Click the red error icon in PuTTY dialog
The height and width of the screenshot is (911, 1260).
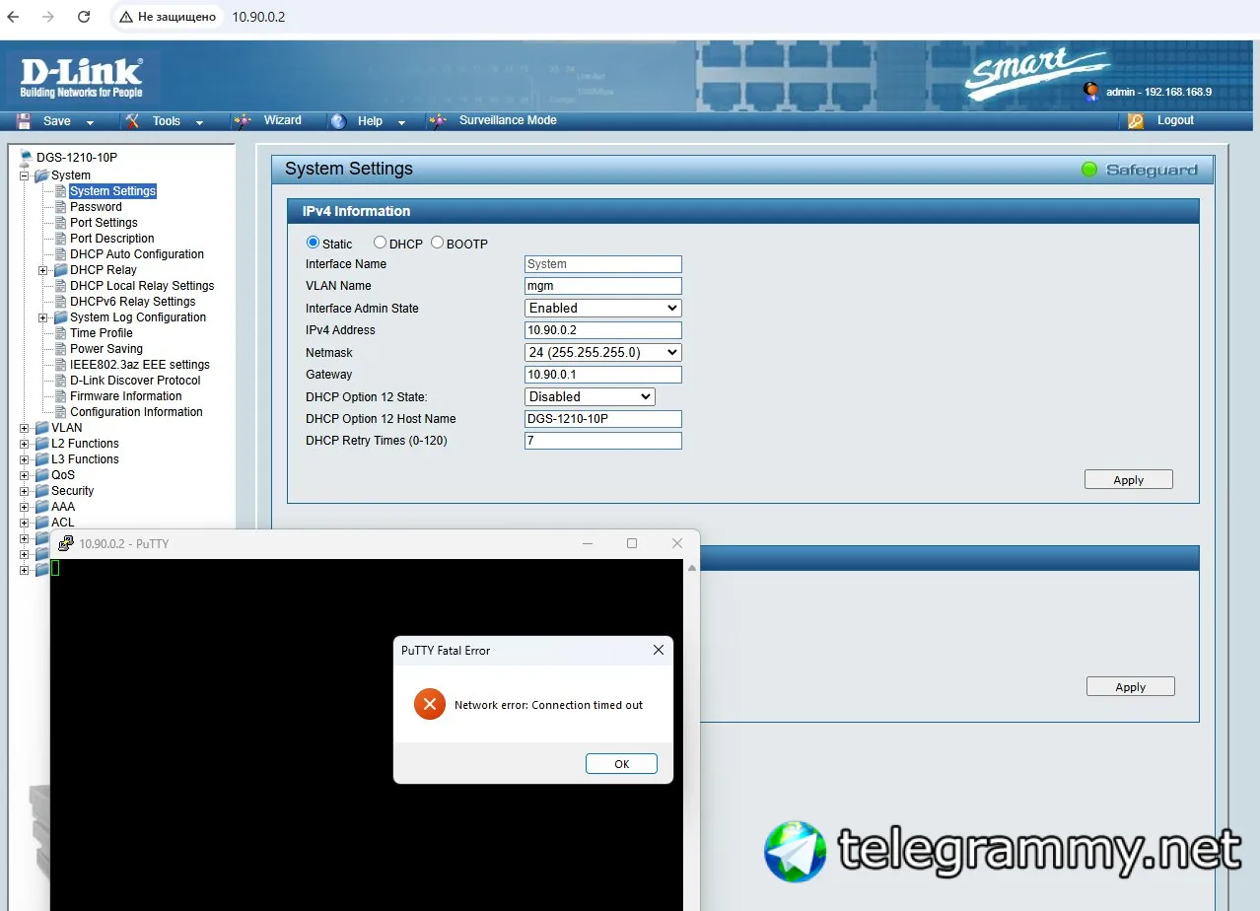pyautogui.click(x=429, y=704)
